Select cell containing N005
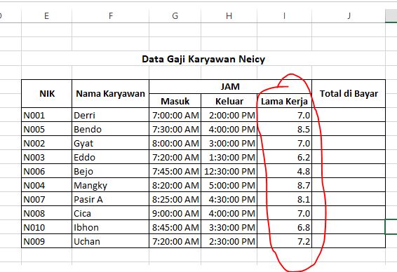Viewport: 397px width, 272px height. click(47, 129)
